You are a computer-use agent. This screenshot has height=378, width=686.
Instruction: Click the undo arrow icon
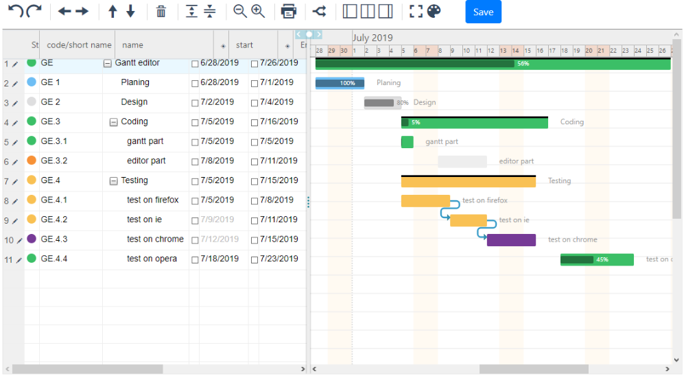click(15, 12)
